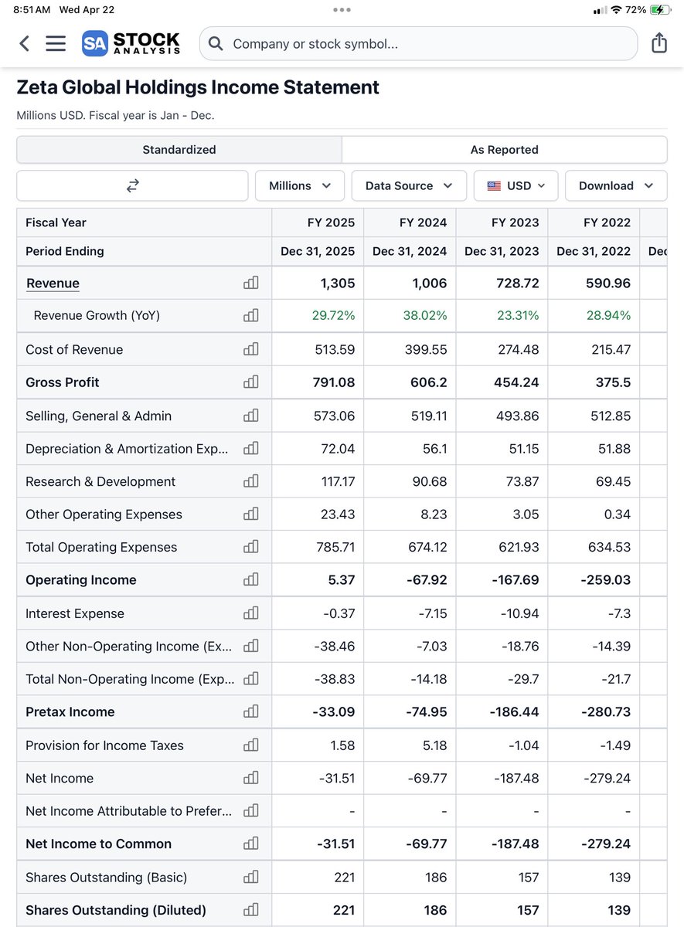Viewport: 684px width, 927px height.
Task: Open chart icon for Net Income Attributable to Preferred
Action: (250, 811)
